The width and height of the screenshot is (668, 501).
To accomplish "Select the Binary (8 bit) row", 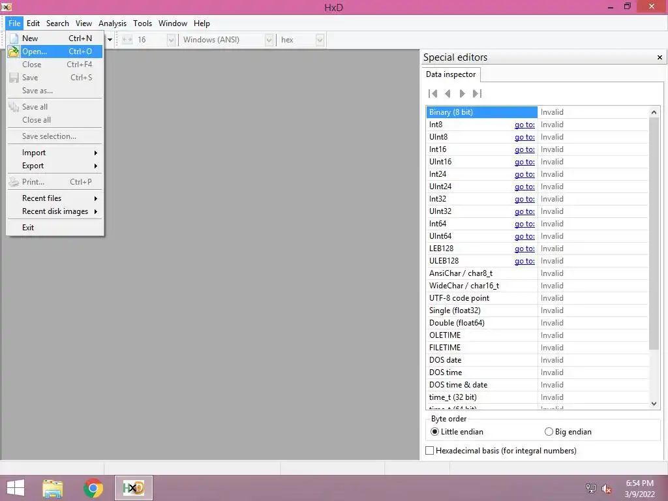I will point(537,112).
